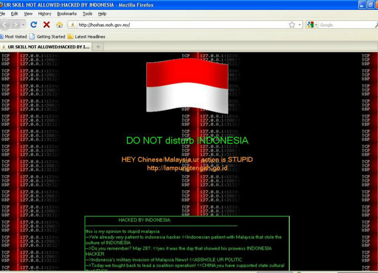Expand the address bar history dropdown
This screenshot has height=273, width=378.
[x=300, y=25]
